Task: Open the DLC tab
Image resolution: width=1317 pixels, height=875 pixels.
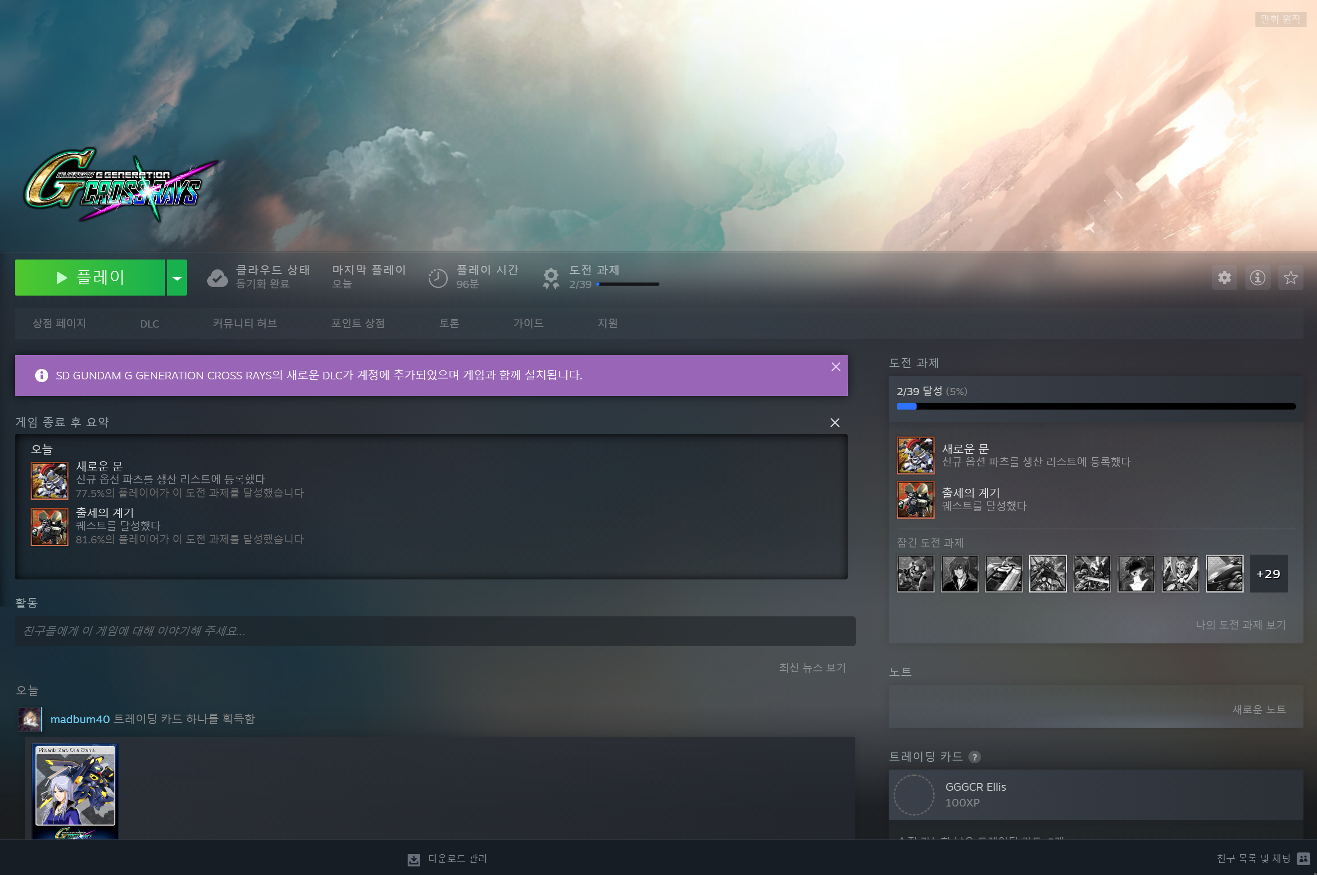Action: click(x=150, y=324)
